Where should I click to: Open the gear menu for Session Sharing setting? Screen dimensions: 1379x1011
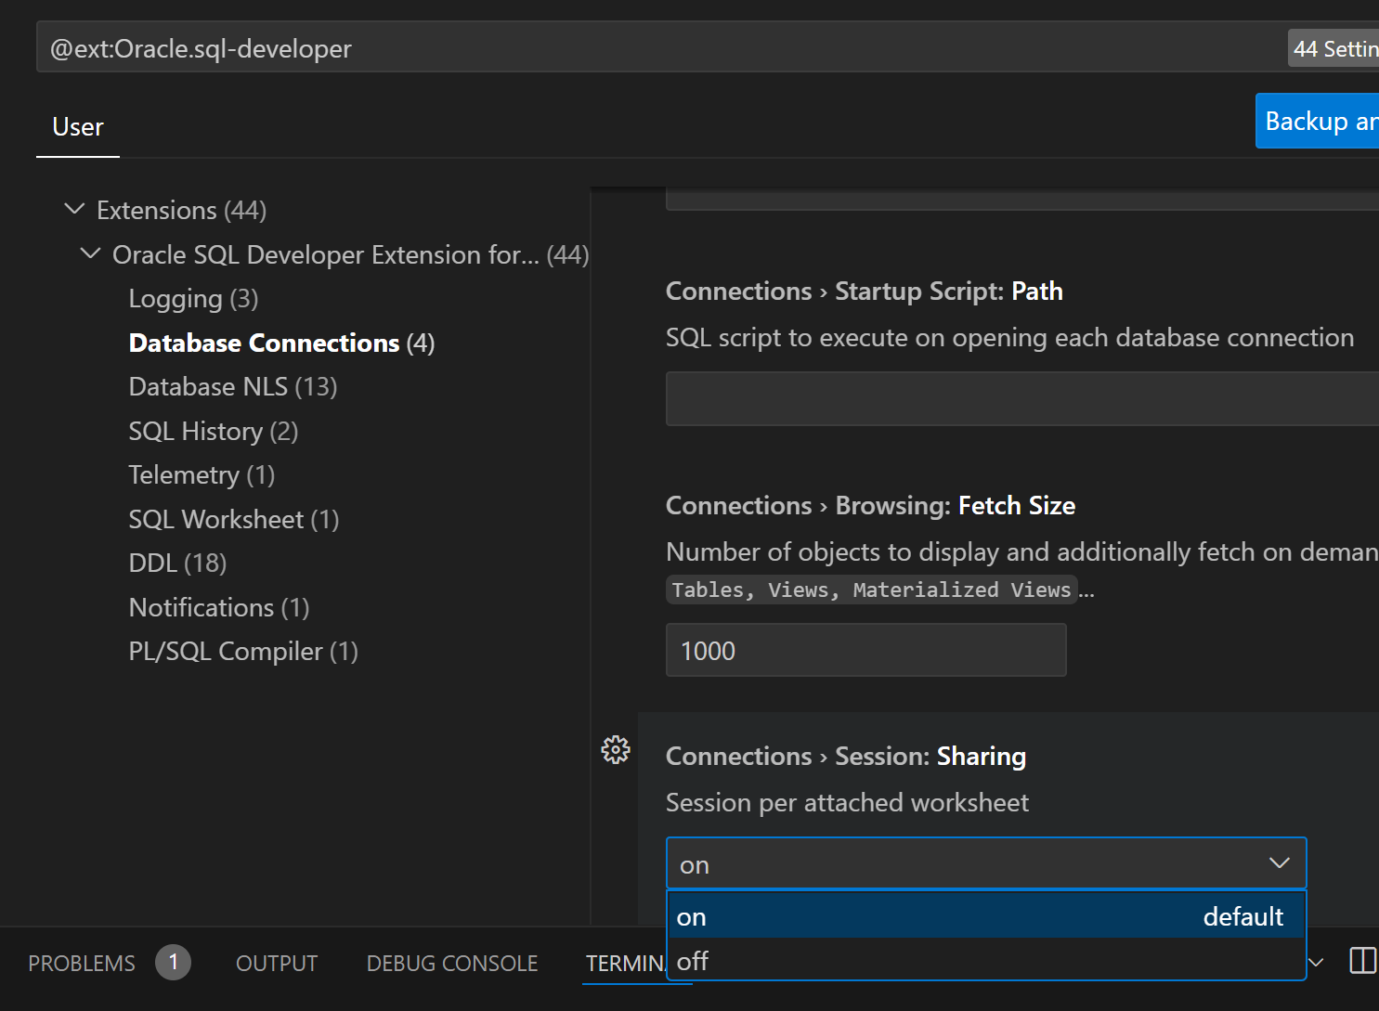616,749
